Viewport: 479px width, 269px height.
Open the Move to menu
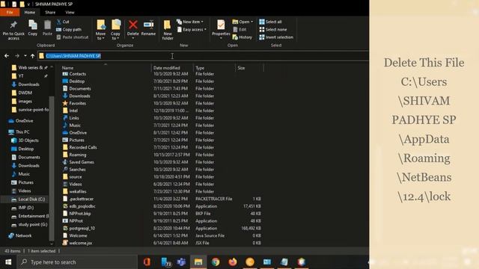point(100,30)
